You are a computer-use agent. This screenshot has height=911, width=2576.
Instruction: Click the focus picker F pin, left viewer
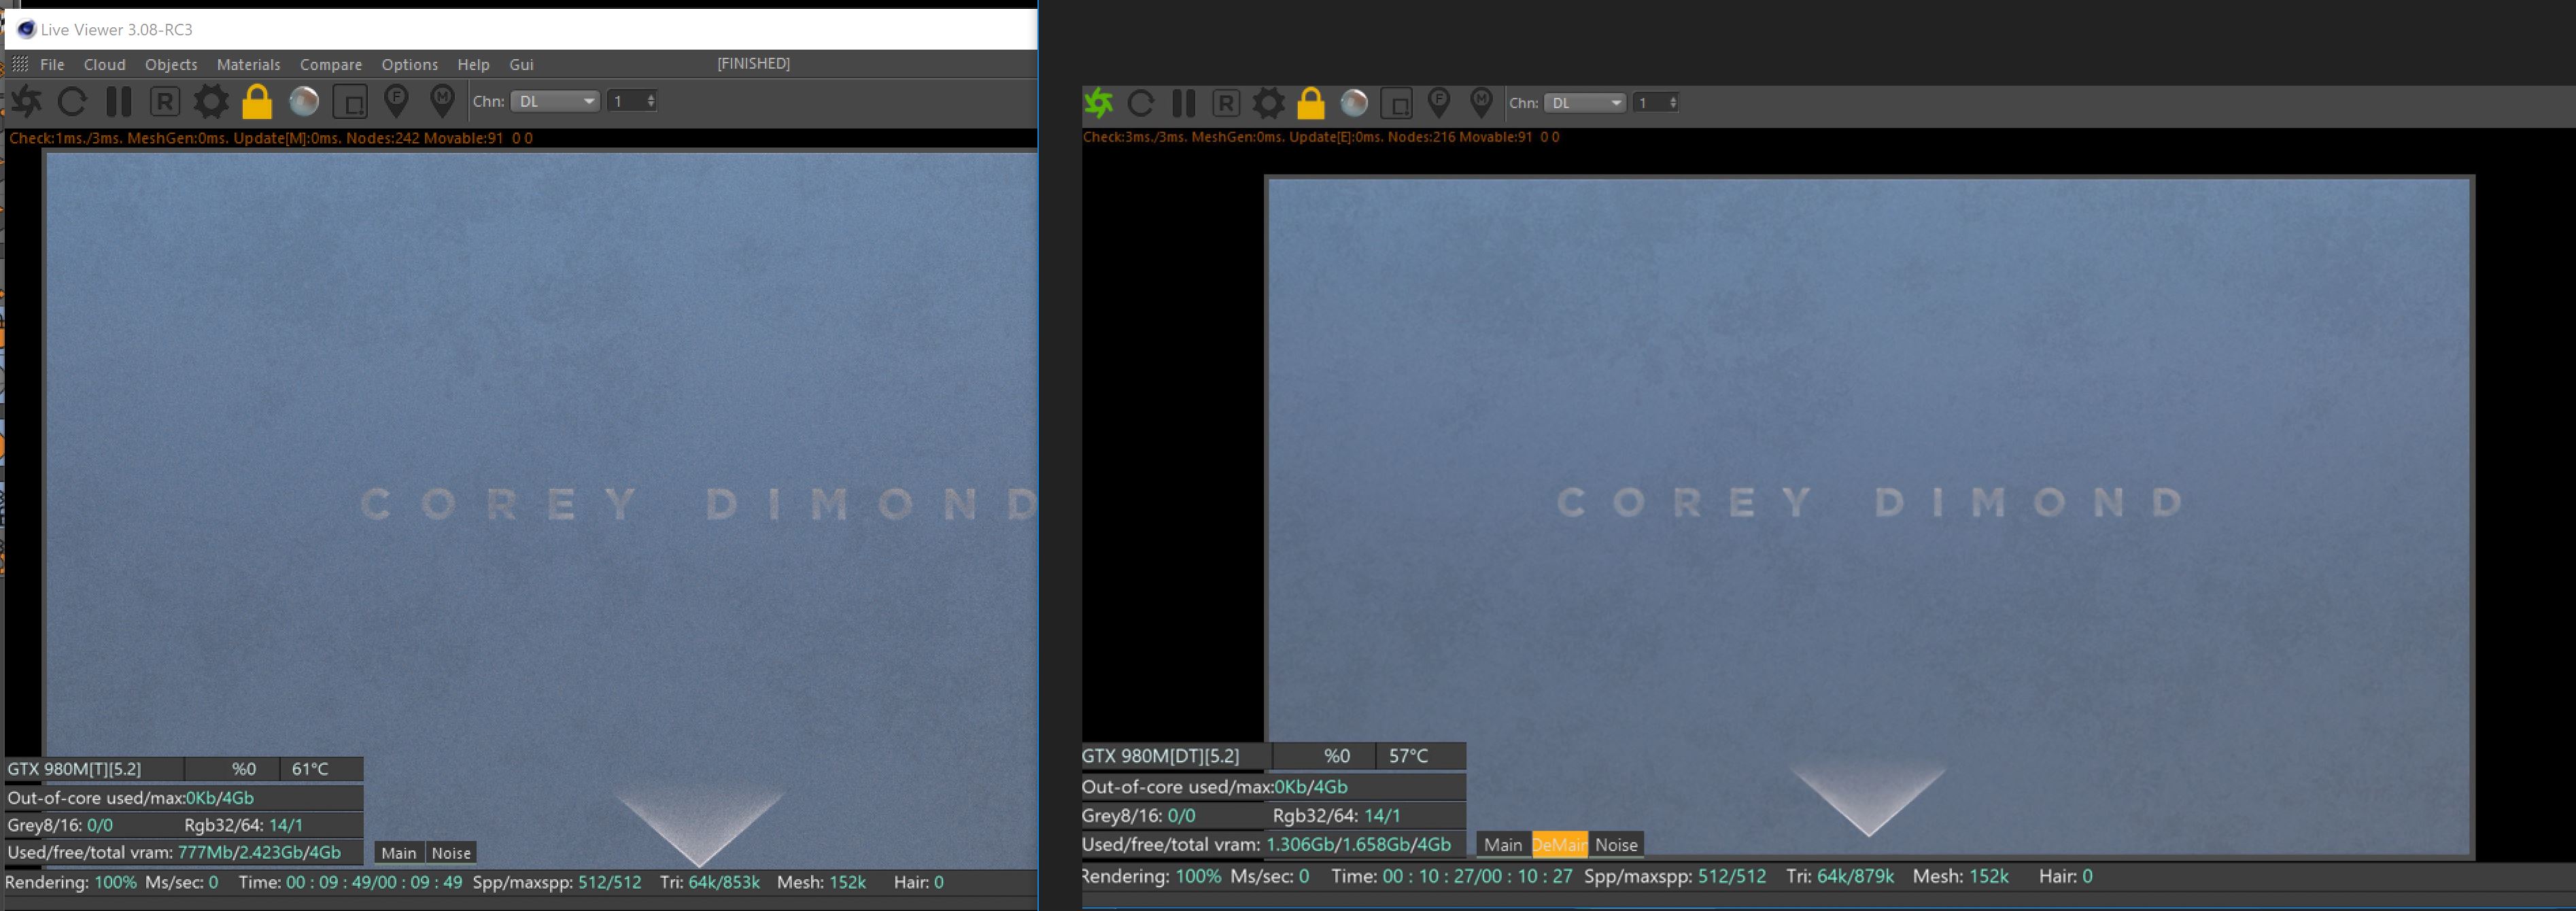396,100
